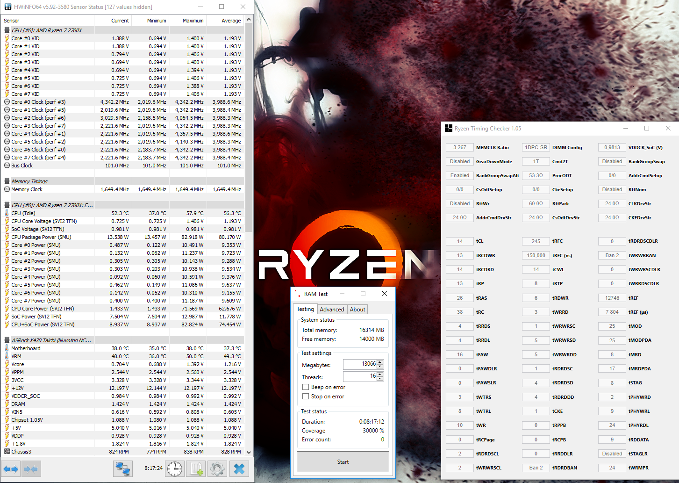Select the CPU [#0]: AMD Ryzen 7 2700X: E... header
Viewport: 679px width, 483px height.
pos(123,205)
